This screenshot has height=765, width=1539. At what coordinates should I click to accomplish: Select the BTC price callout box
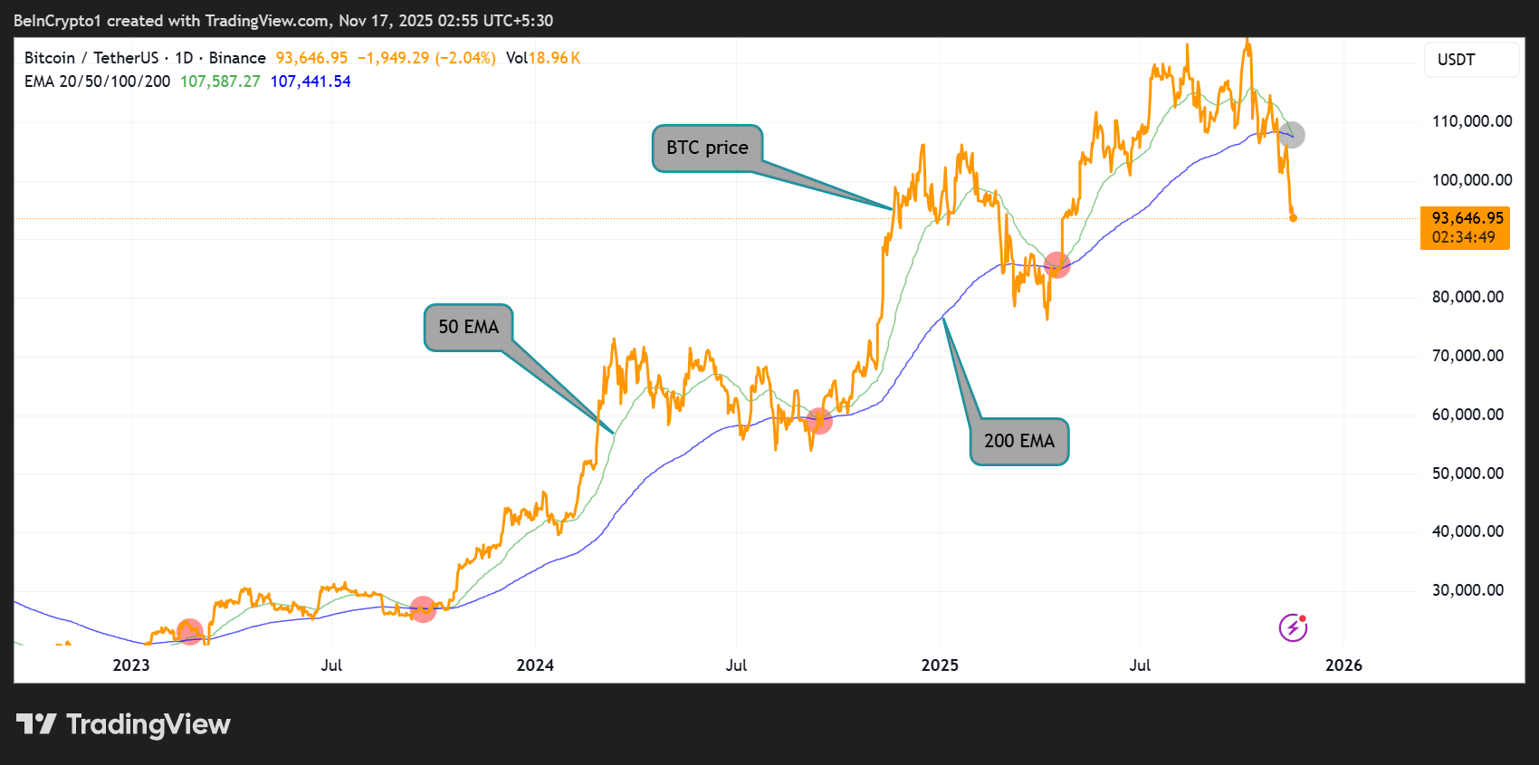click(707, 147)
